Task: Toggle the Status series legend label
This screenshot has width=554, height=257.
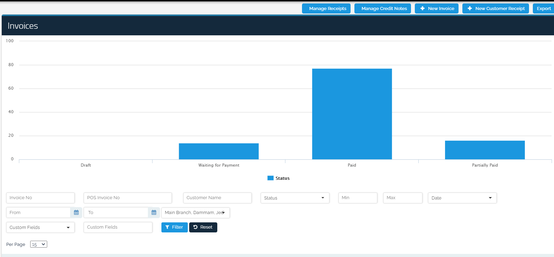Action: pyautogui.click(x=282, y=178)
